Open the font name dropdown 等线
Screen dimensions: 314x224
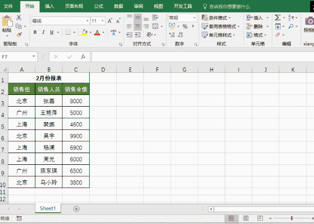point(88,21)
